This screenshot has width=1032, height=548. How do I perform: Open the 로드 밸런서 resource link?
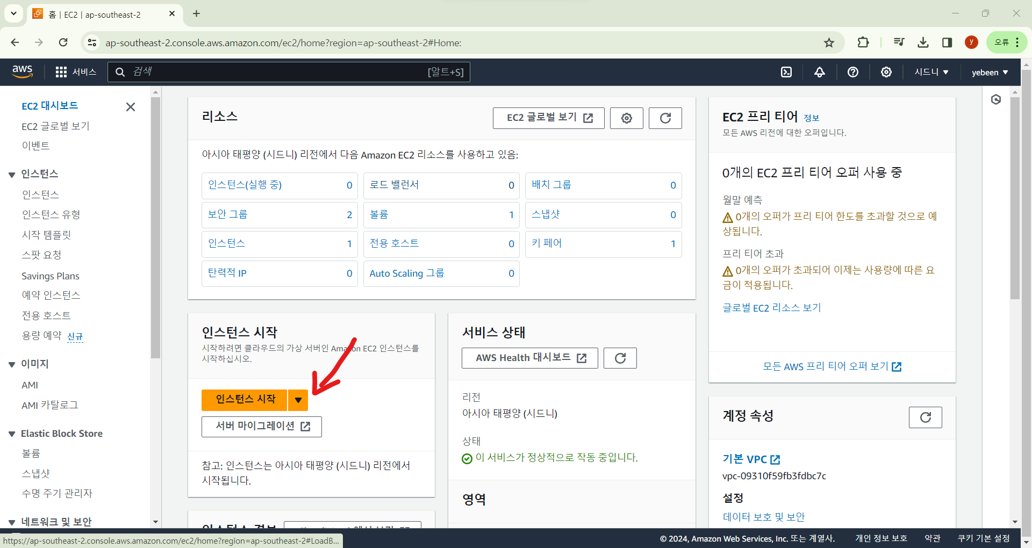pyautogui.click(x=394, y=185)
